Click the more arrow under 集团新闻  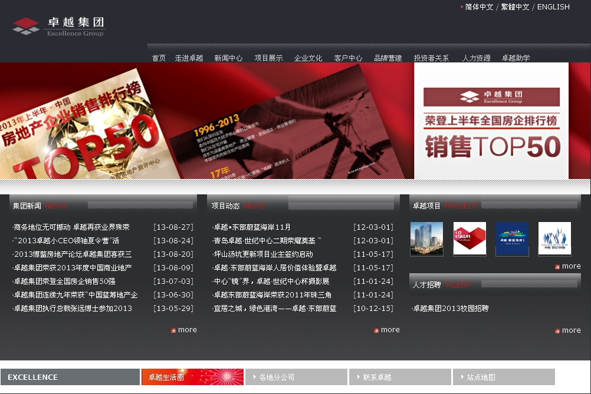click(x=184, y=330)
